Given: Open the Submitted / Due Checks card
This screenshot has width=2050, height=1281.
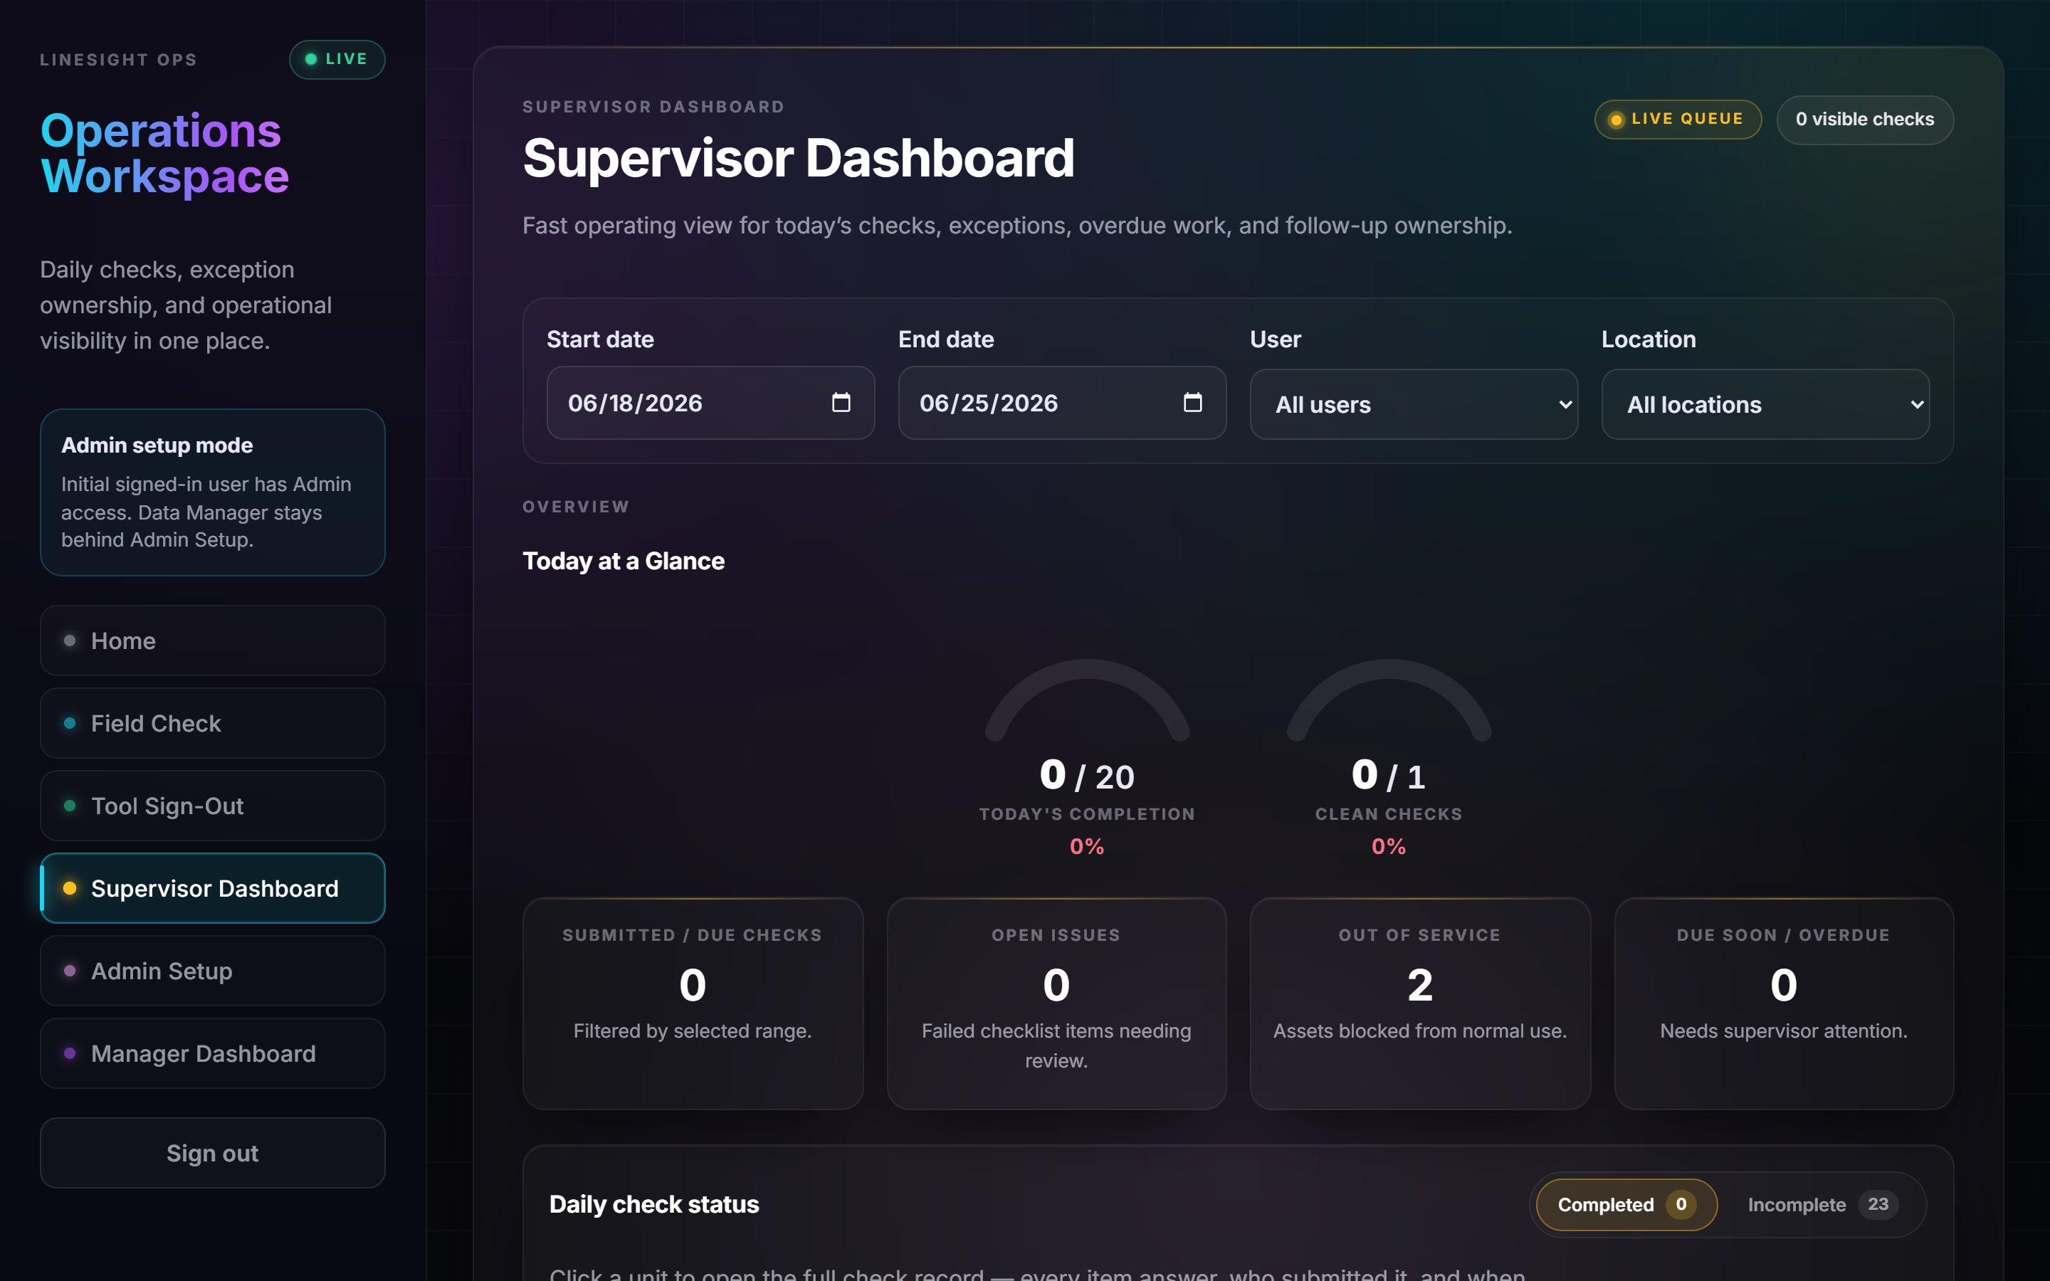Looking at the screenshot, I should pyautogui.click(x=693, y=1003).
